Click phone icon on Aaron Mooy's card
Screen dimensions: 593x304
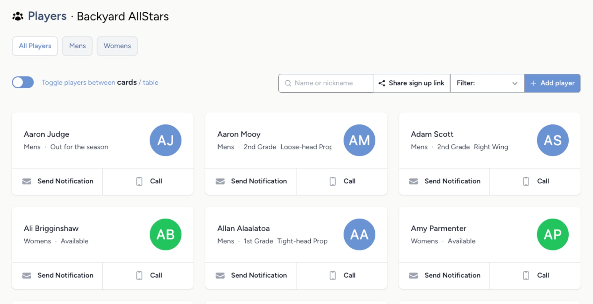[x=333, y=181]
